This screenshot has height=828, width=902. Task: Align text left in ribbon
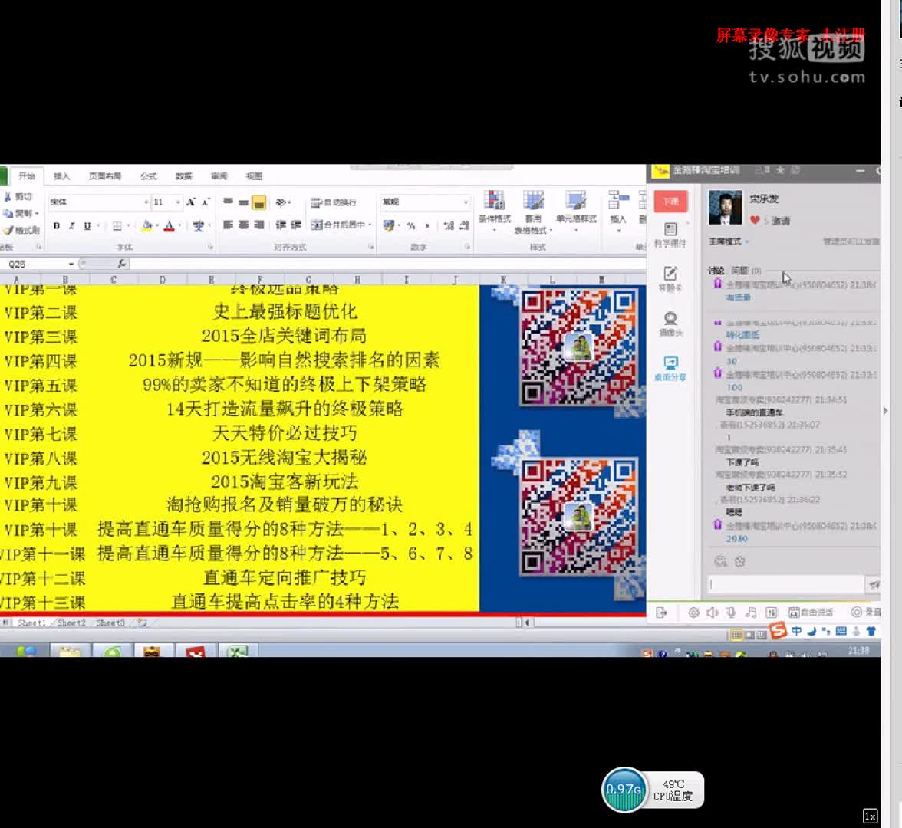229,225
